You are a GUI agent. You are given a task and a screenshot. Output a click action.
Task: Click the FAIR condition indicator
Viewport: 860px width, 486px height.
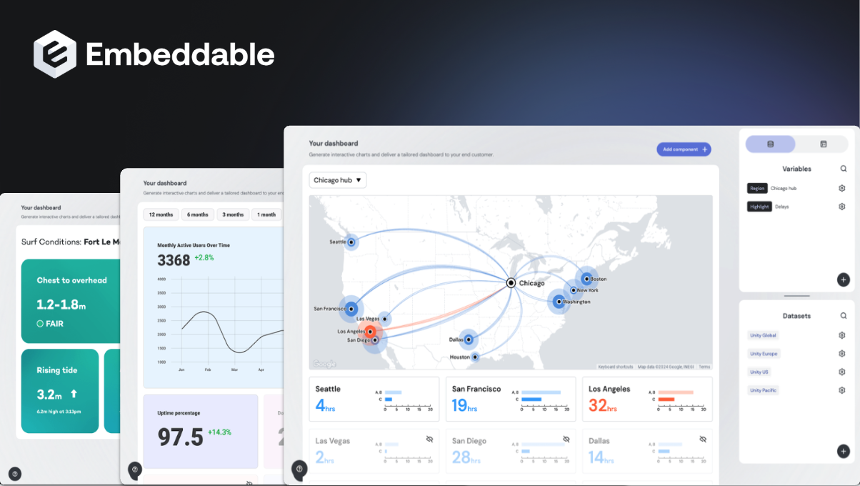coord(50,324)
